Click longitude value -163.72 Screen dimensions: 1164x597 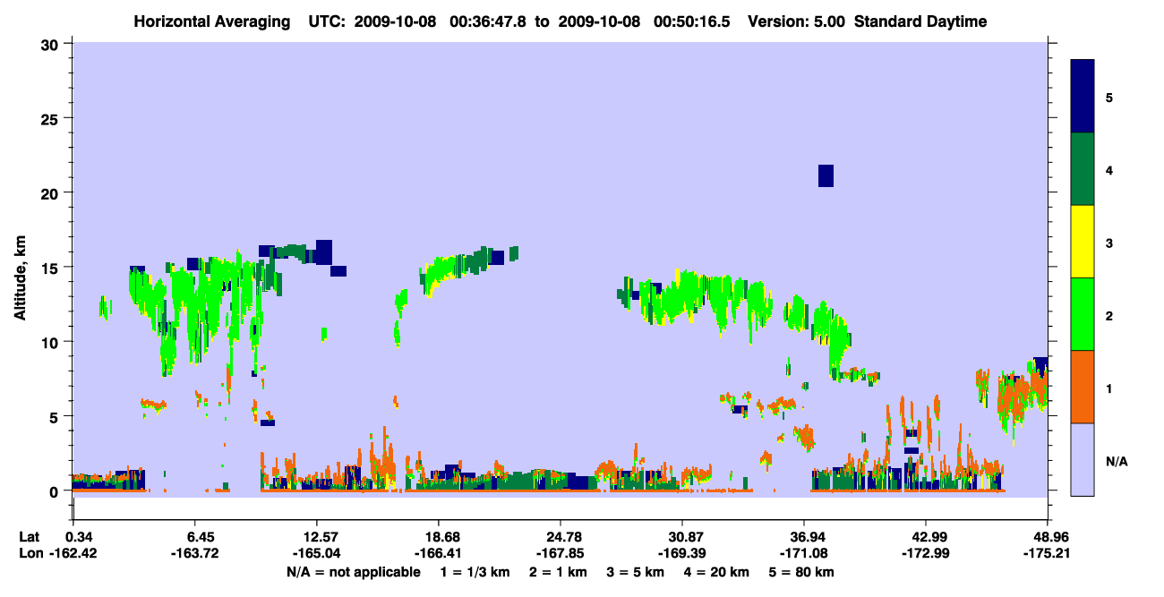(195, 553)
